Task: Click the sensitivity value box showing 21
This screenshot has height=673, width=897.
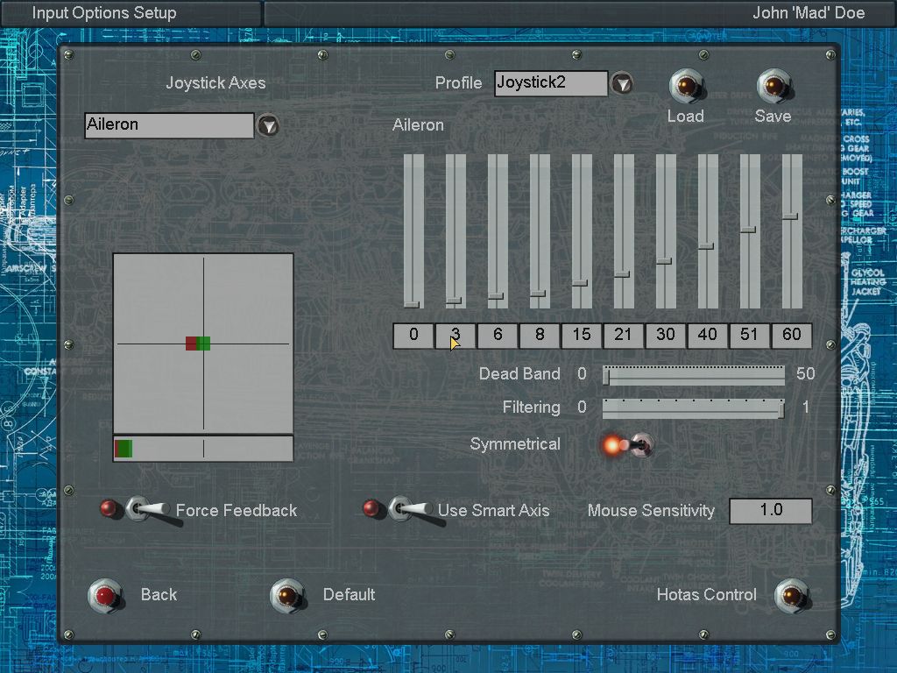Action: click(624, 336)
